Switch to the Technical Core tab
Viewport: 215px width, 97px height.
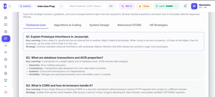click(36, 25)
